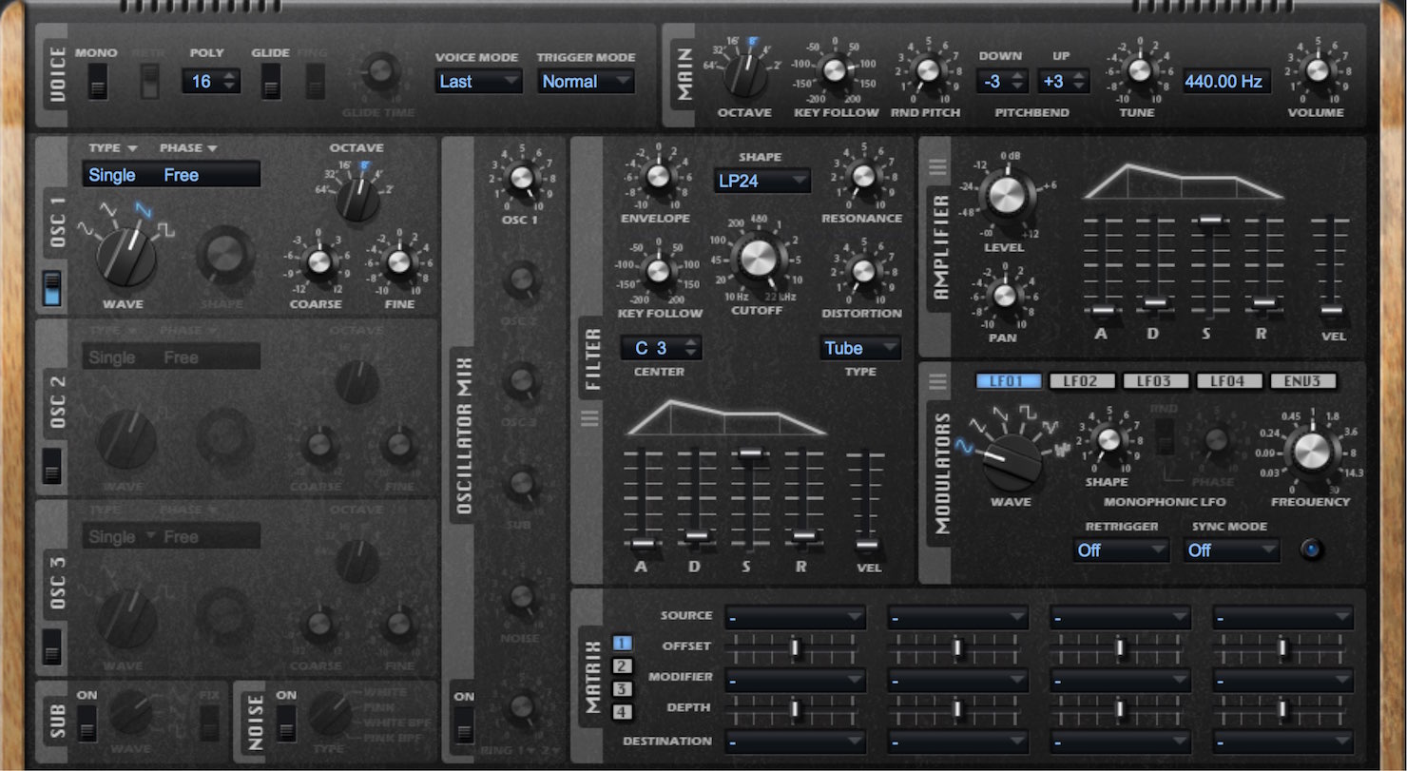Toggle the Glide switch
The width and height of the screenshot is (1407, 771).
271,82
